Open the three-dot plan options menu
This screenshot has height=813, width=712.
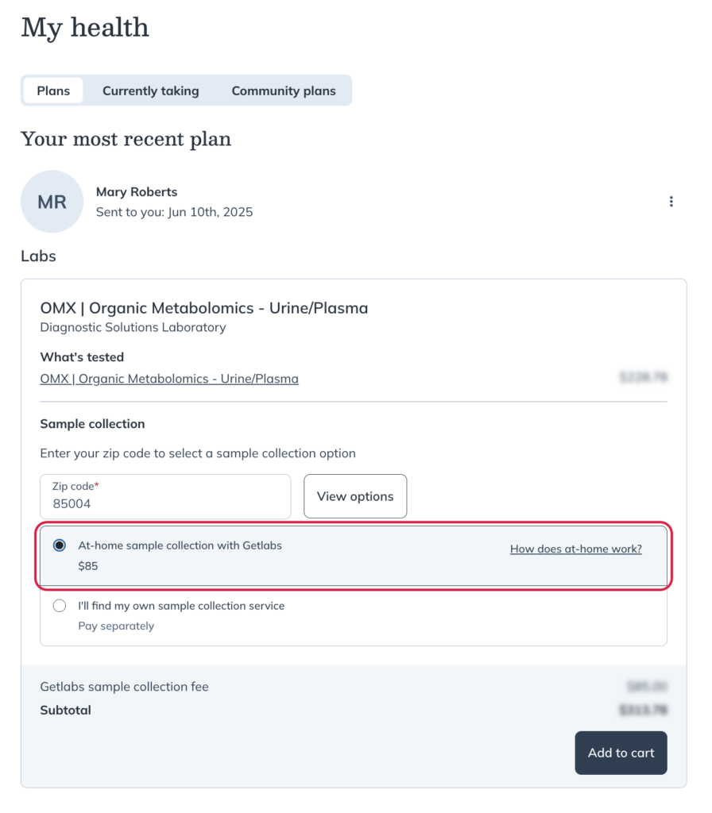point(671,202)
